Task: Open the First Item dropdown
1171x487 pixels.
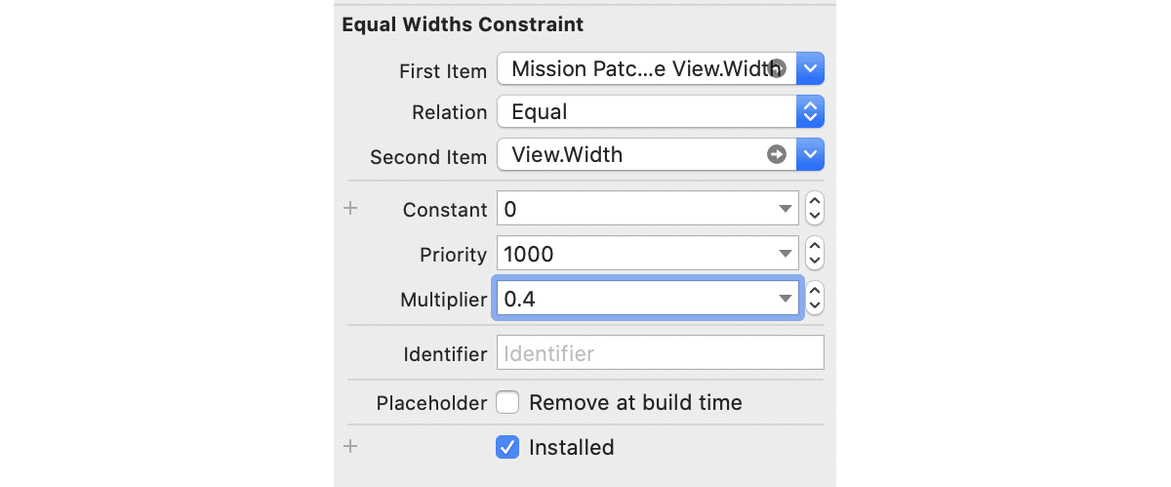Action: click(811, 68)
